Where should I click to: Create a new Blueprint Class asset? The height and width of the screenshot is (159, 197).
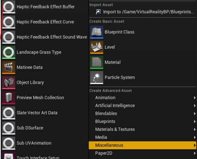tap(142, 32)
